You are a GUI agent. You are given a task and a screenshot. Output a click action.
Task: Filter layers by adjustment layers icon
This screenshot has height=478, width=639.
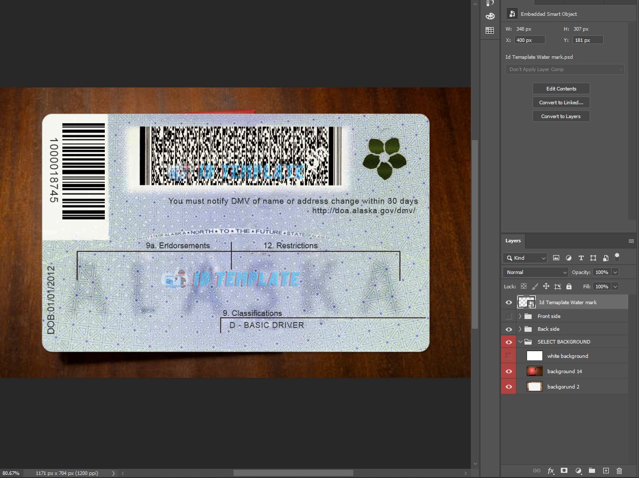[568, 258]
